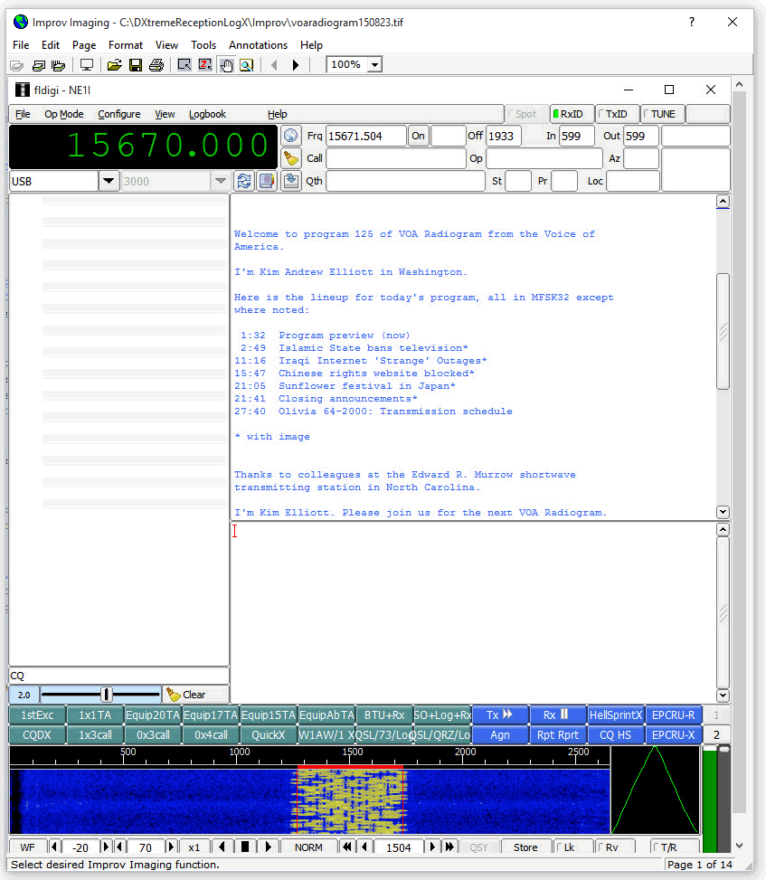Choose the selection arrow tool
This screenshot has height=880, width=766.
[x=184, y=65]
